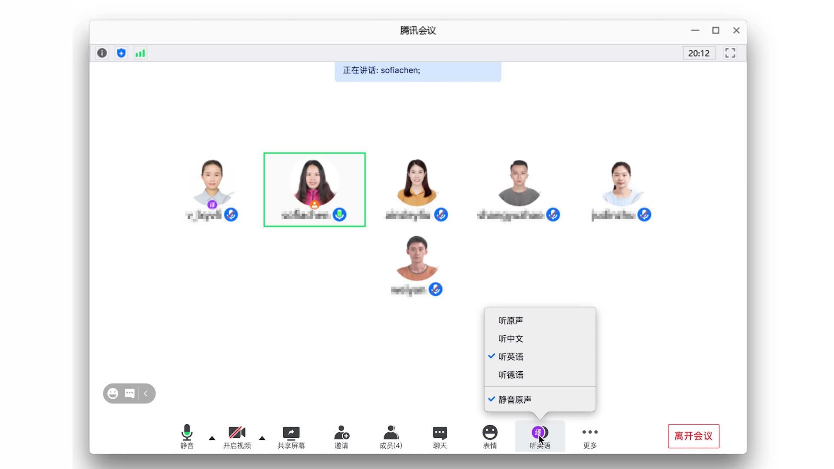Click the red 离开会议 button
This screenshot has width=834, height=469.
693,436
